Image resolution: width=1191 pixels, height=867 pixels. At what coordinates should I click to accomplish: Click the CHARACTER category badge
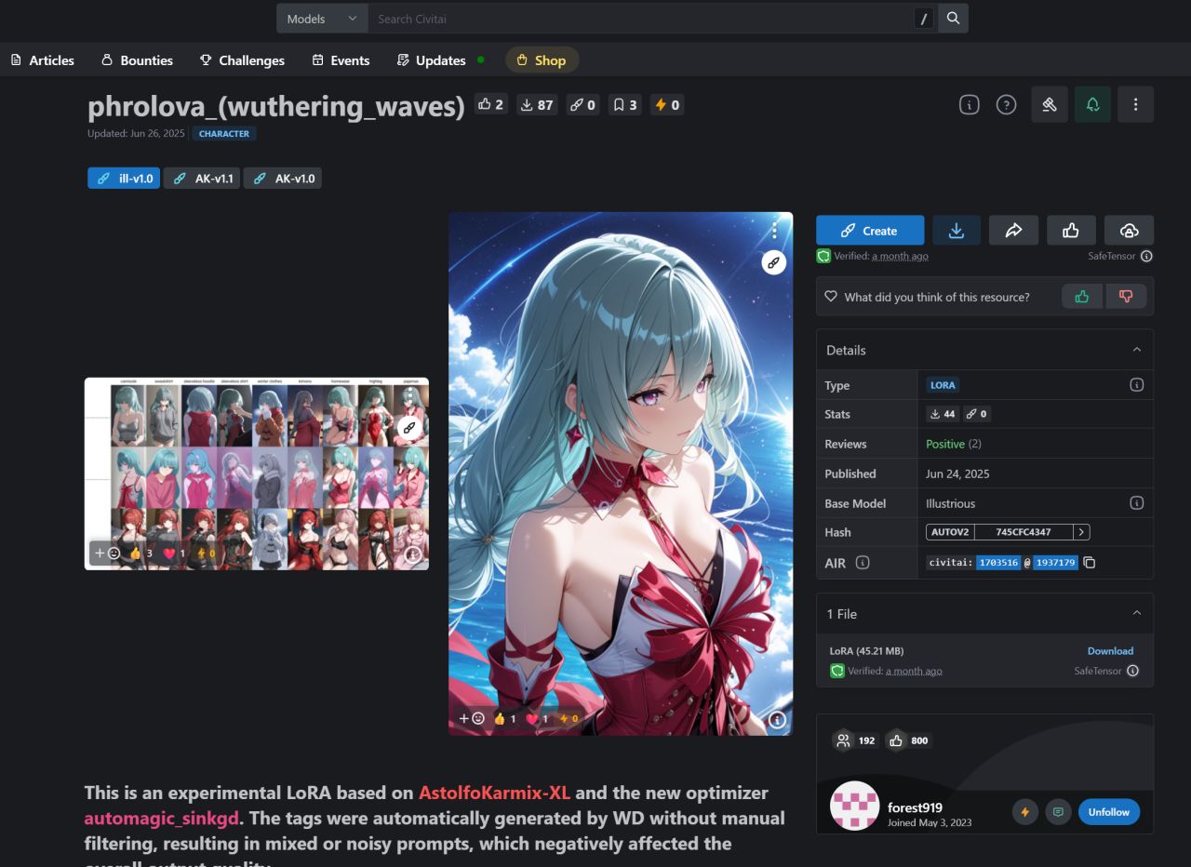point(224,134)
